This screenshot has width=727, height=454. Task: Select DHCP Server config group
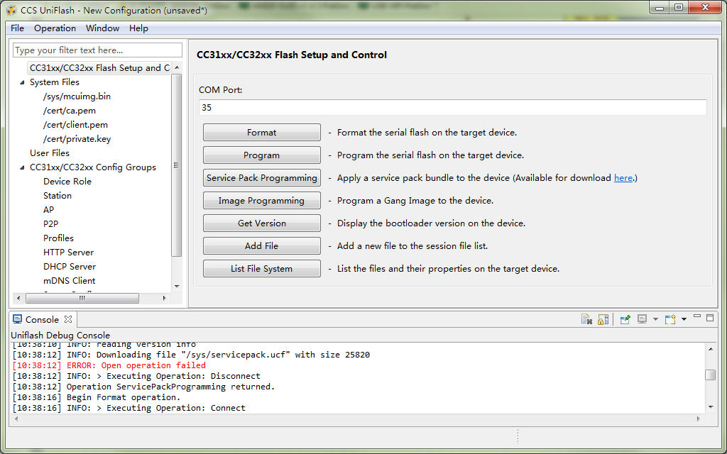point(70,267)
